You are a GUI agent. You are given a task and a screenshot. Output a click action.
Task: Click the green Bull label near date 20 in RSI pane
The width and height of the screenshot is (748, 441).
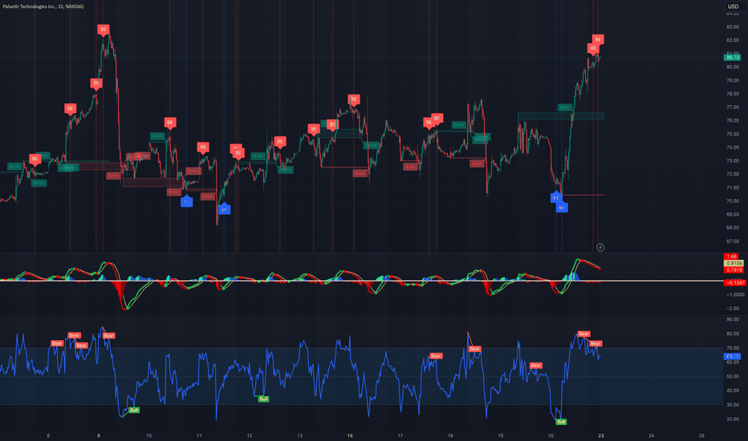click(561, 422)
